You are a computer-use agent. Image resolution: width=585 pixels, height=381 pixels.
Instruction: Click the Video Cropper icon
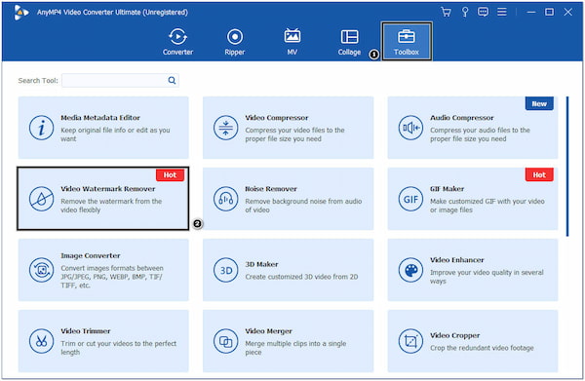410,341
